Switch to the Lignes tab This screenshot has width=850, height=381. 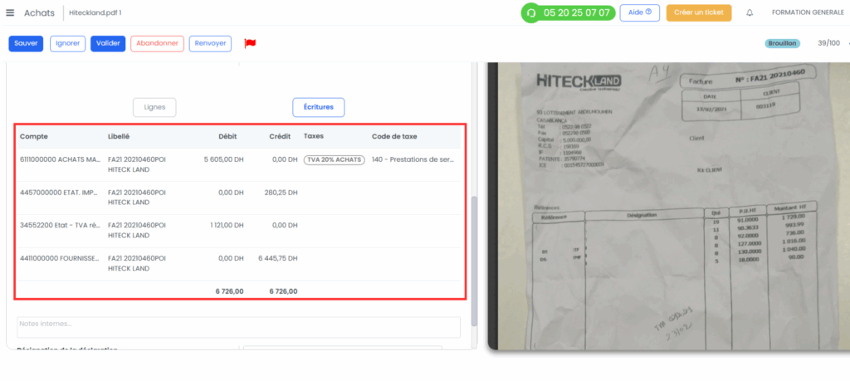point(154,107)
